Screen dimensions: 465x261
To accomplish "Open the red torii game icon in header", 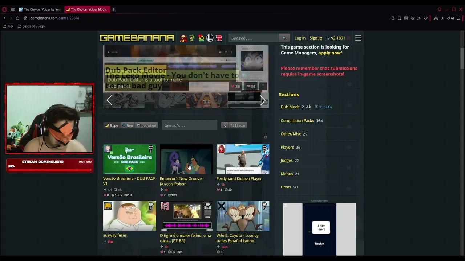I will coord(219,38).
